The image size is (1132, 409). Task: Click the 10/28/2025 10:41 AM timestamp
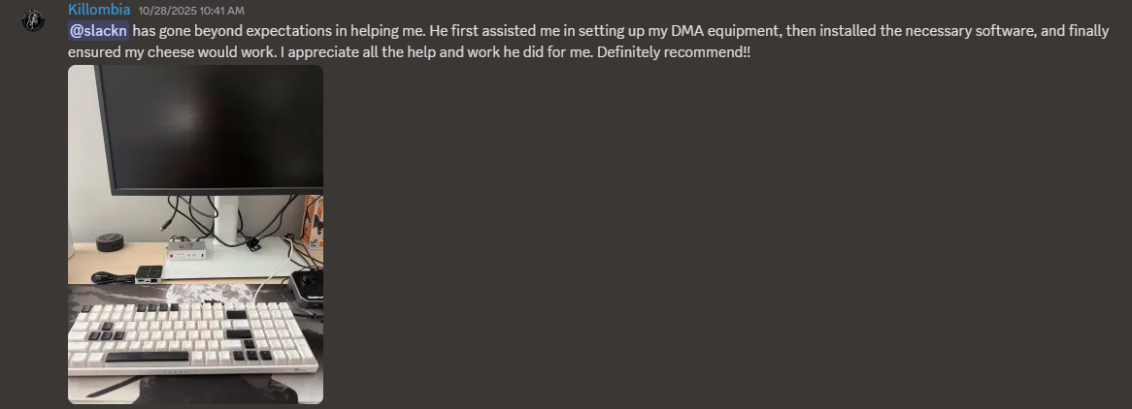[191, 11]
